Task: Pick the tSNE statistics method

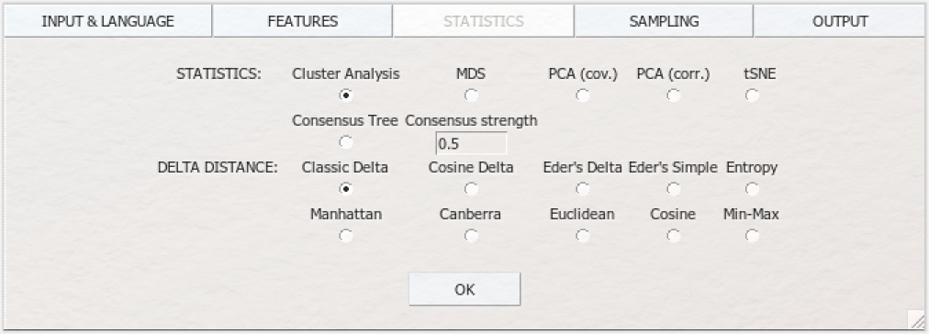Action: click(752, 95)
